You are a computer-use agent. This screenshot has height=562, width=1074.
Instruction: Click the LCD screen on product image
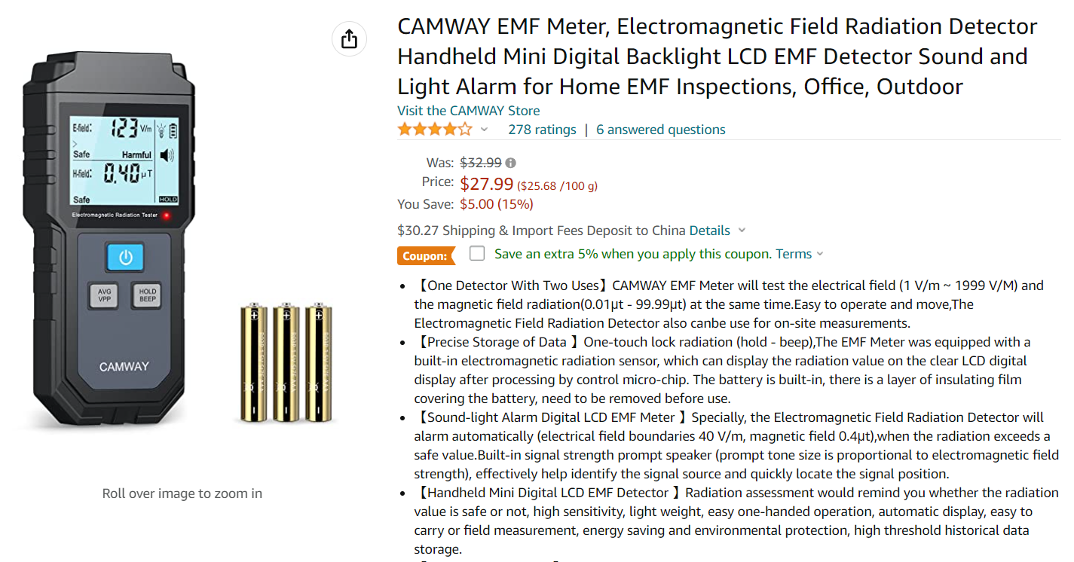pos(125,160)
